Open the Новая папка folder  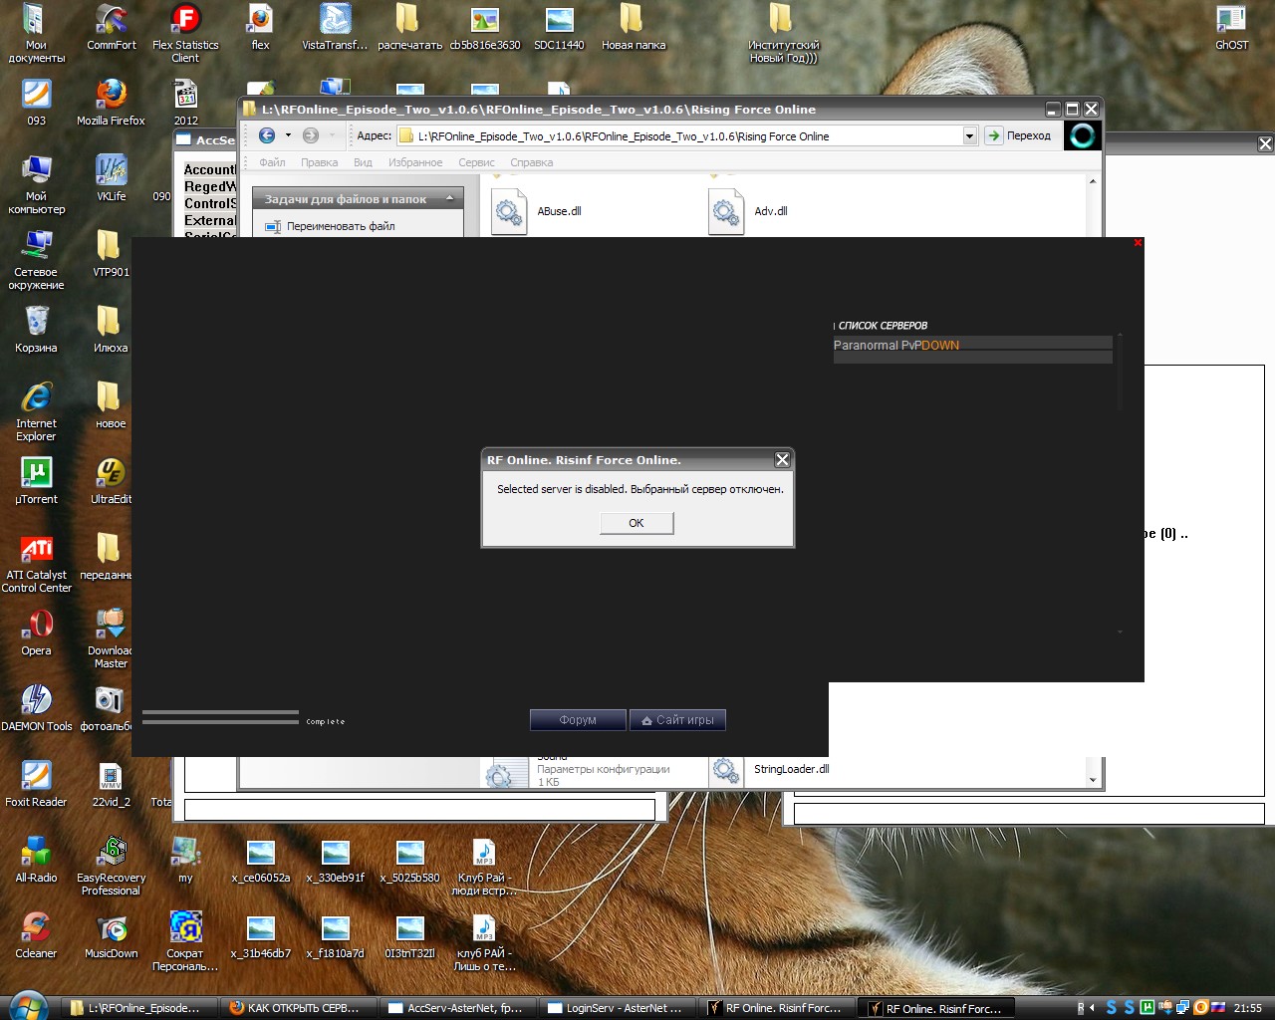point(633,27)
